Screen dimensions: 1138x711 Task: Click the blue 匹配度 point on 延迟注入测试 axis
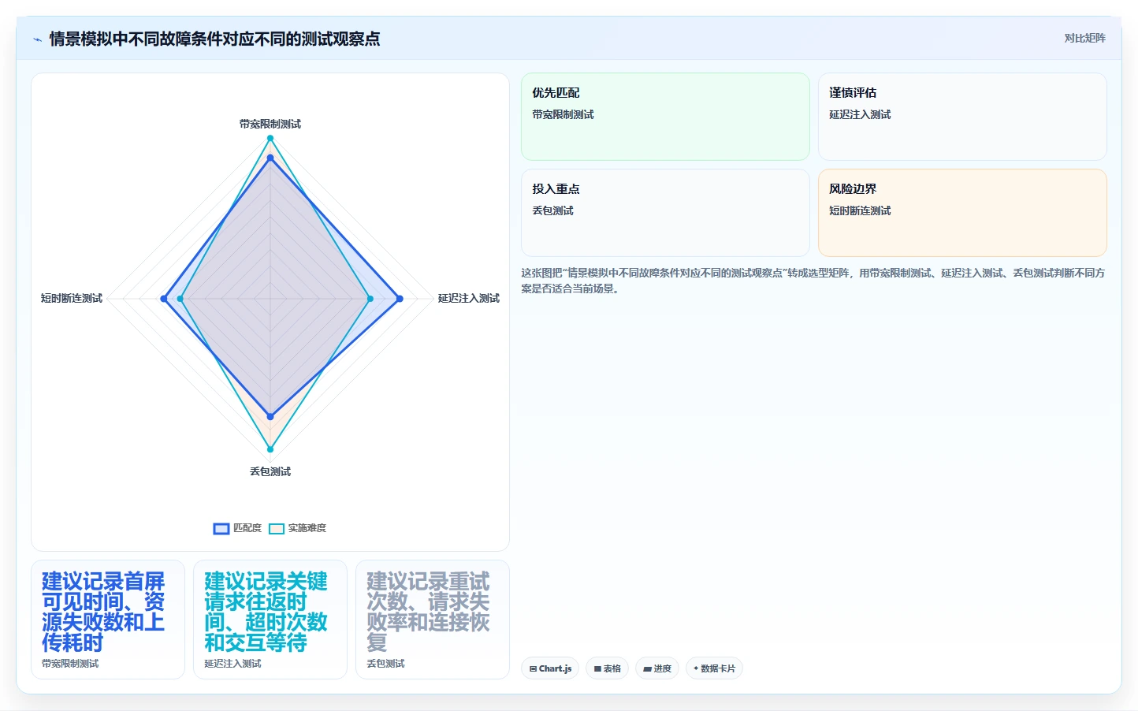click(x=400, y=299)
